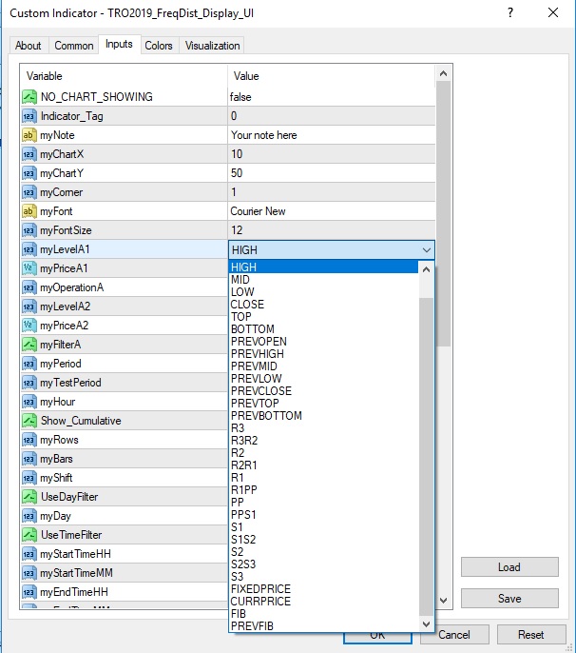The height and width of the screenshot is (653, 576).
Task: Click the myLevelA2 integer icon
Action: click(x=29, y=307)
